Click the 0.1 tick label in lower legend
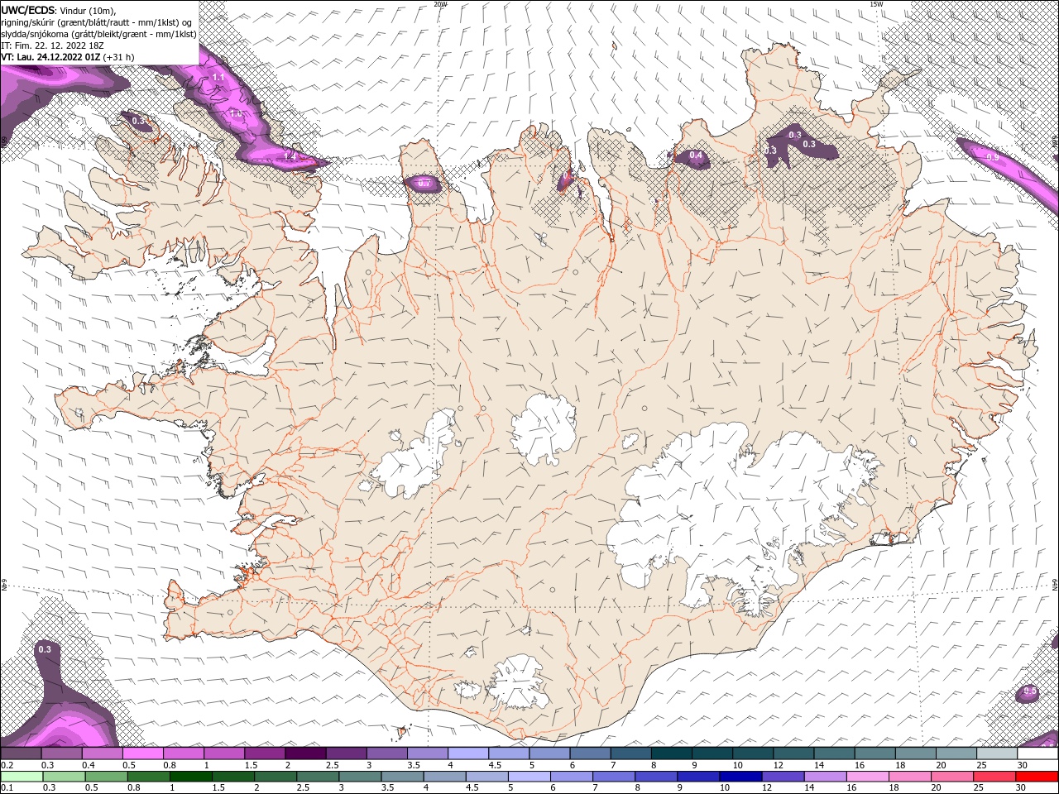This screenshot has width=1059, height=794. pyautogui.click(x=6, y=787)
